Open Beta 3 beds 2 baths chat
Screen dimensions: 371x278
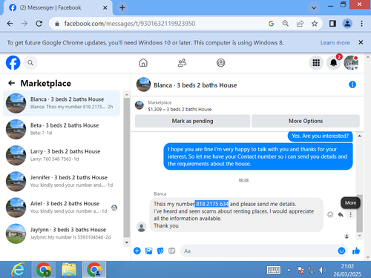[62, 129]
